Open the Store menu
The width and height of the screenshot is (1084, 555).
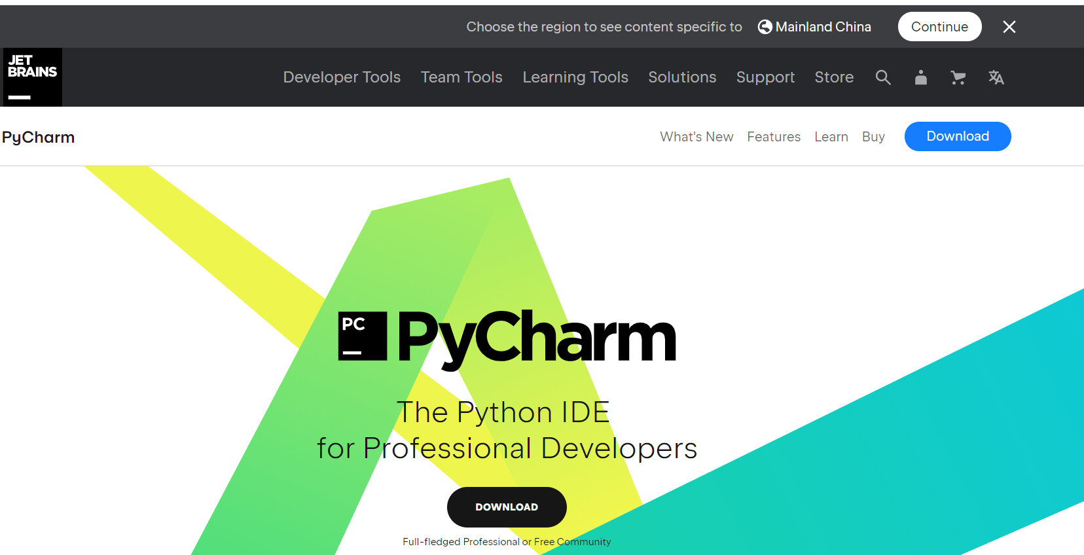click(834, 77)
